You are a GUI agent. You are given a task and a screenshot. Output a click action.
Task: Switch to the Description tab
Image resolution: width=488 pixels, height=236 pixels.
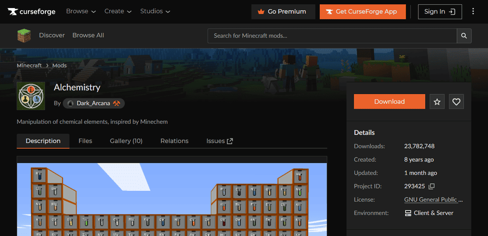(43, 141)
